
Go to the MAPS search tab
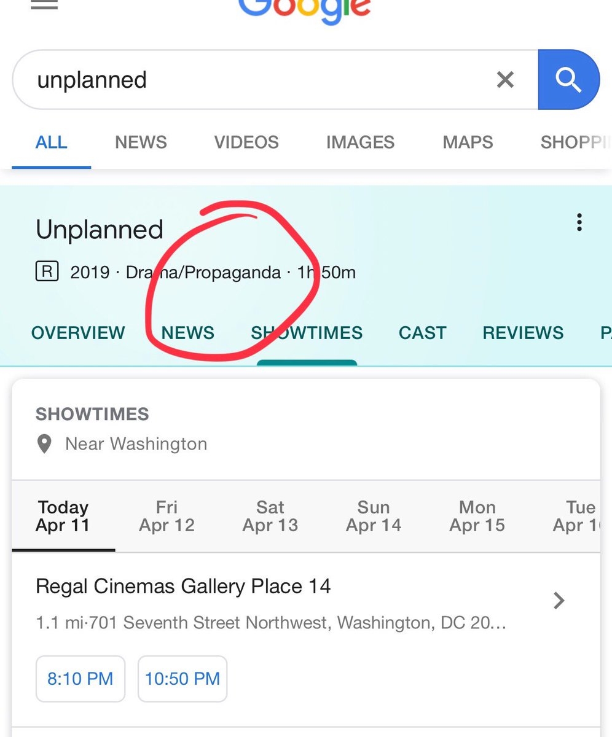coord(468,142)
